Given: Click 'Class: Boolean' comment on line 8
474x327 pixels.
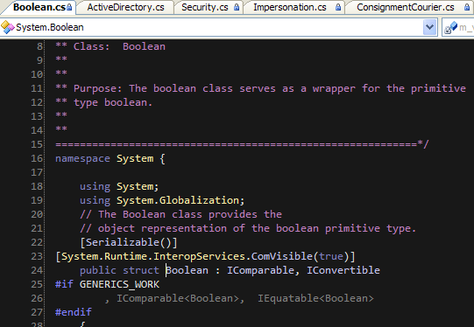Looking at the screenshot, I should tap(119, 46).
